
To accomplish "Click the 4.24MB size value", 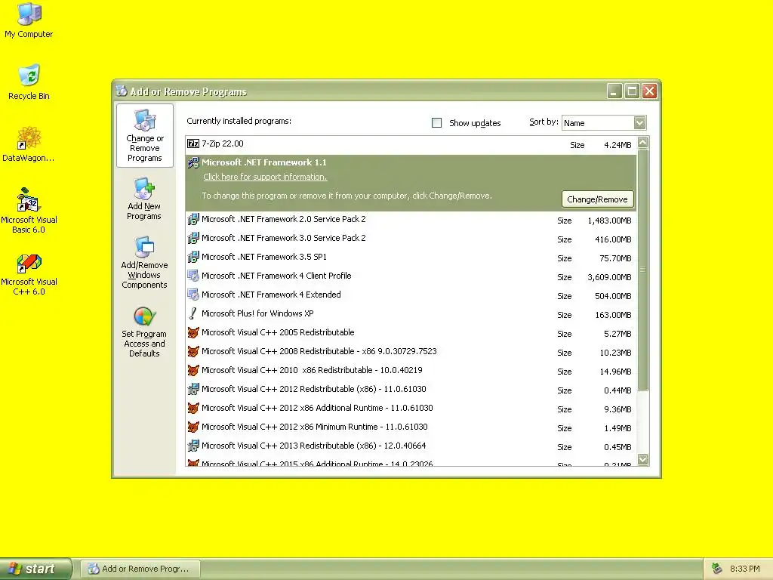I will [617, 145].
